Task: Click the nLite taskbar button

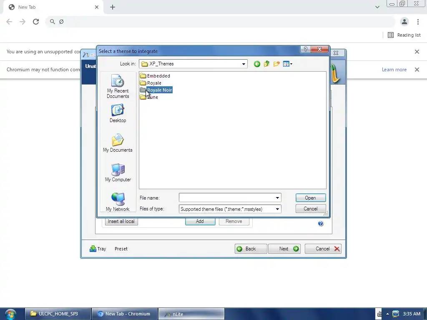Action: click(191, 314)
